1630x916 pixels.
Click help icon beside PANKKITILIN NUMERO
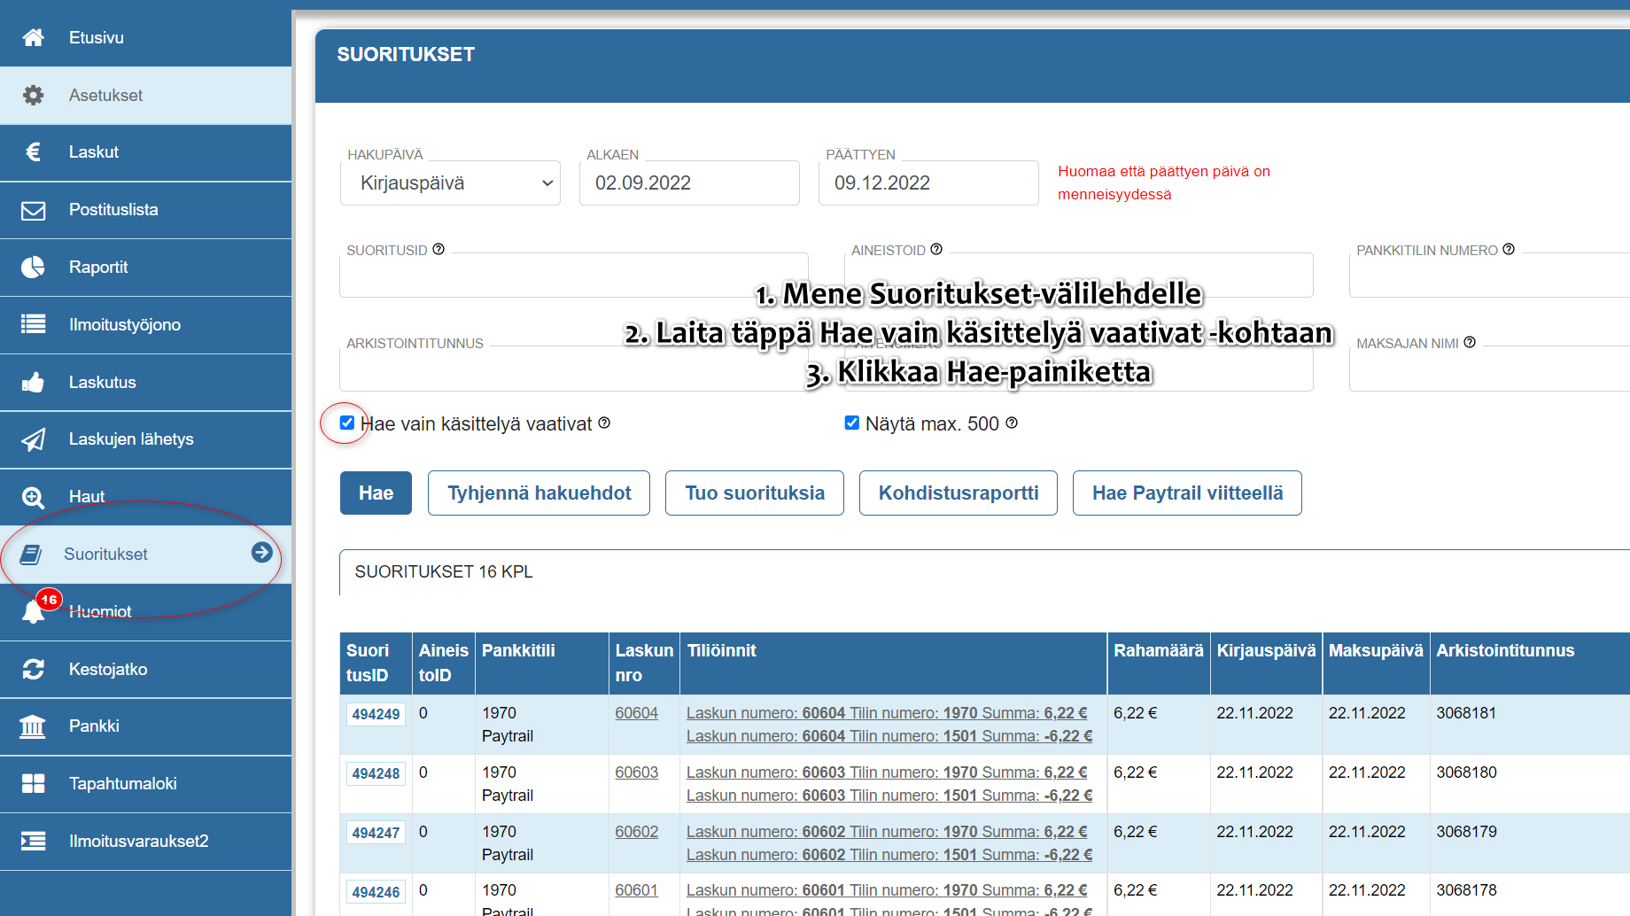[x=1509, y=250]
